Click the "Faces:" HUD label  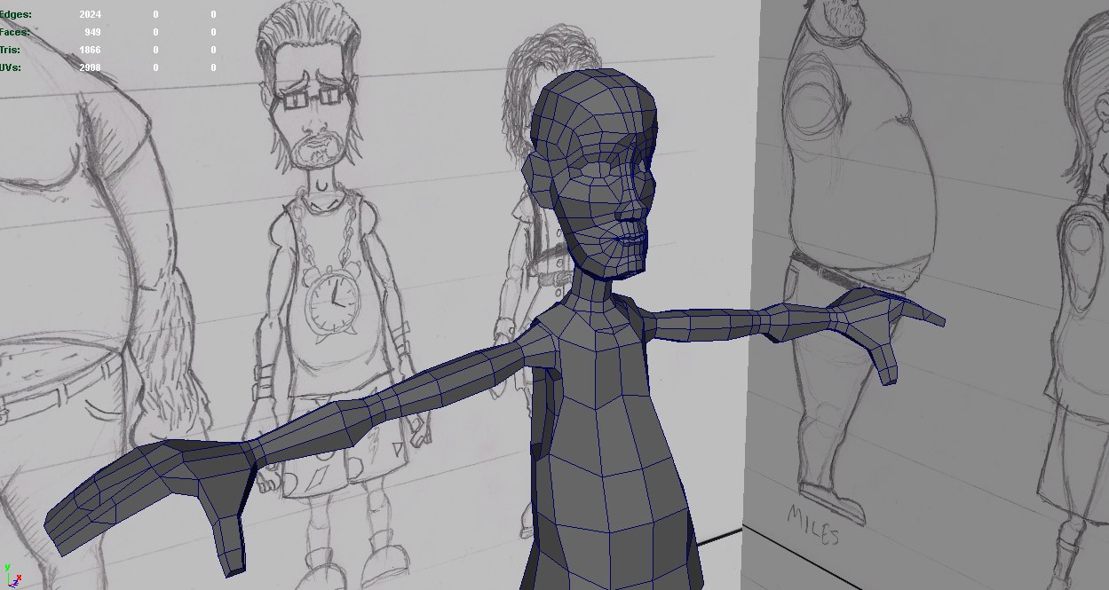click(x=14, y=32)
